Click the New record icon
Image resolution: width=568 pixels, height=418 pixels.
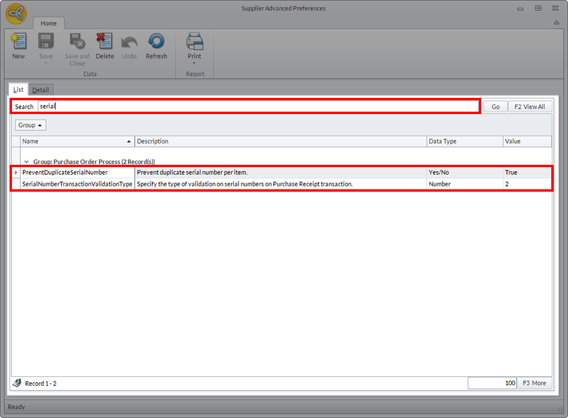click(19, 42)
